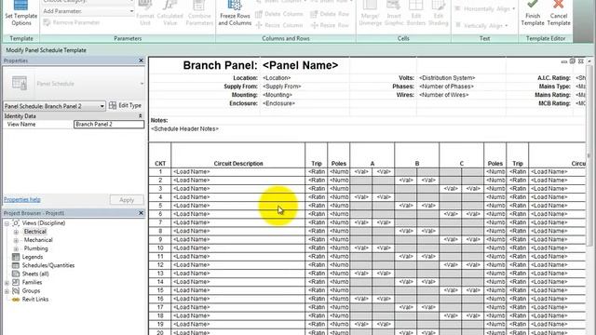This screenshot has height=335, width=596.
Task: Click the Branch Panel: title cell
Action: pos(220,65)
